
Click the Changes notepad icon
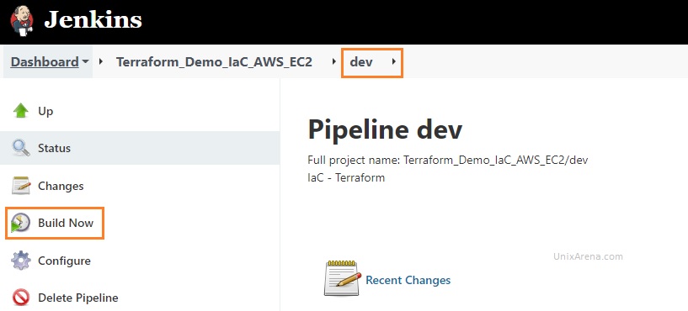coord(20,186)
